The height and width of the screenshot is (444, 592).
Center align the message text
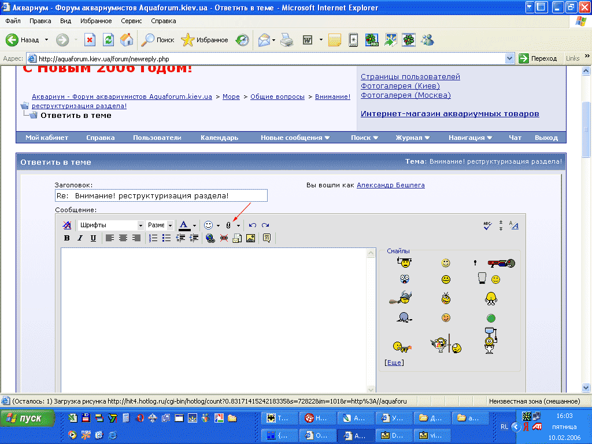pos(123,238)
